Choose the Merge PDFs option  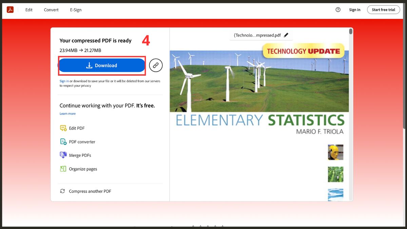(x=80, y=155)
